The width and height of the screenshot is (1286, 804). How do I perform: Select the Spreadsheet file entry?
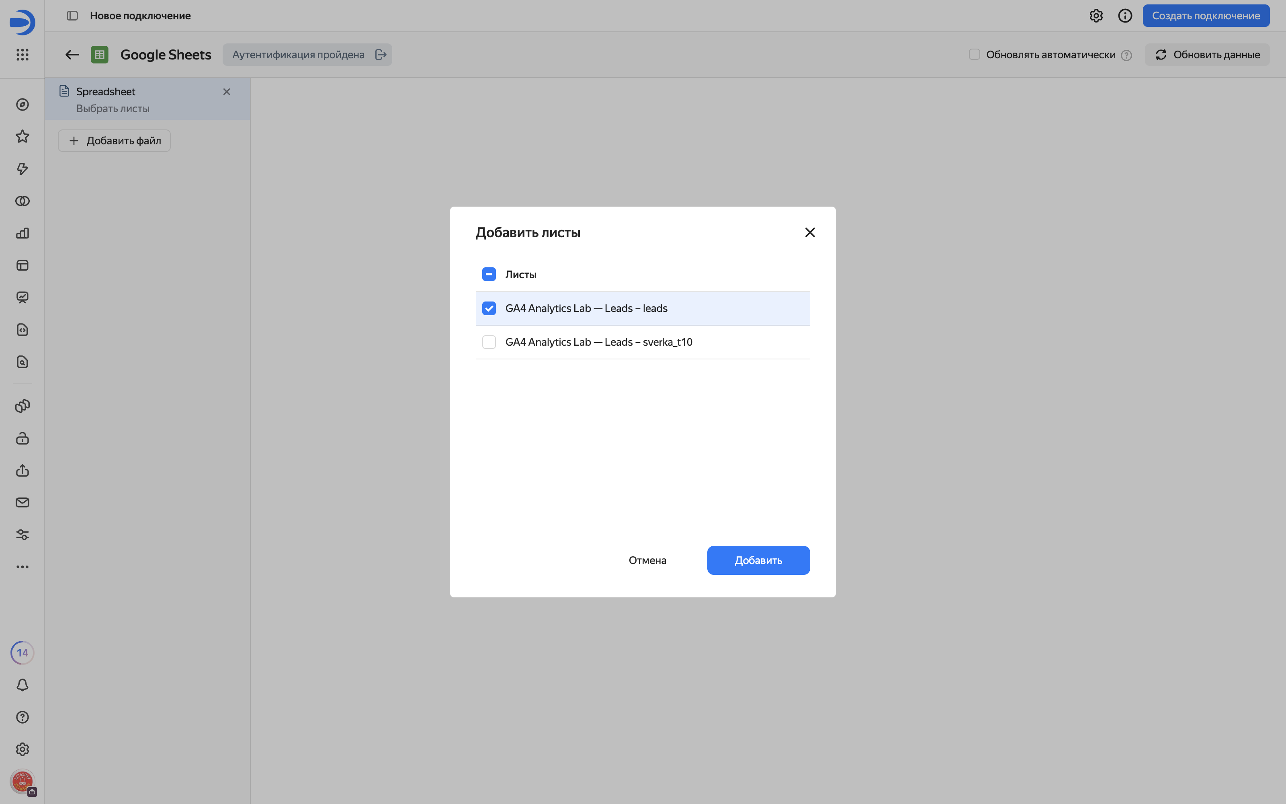pos(147,99)
